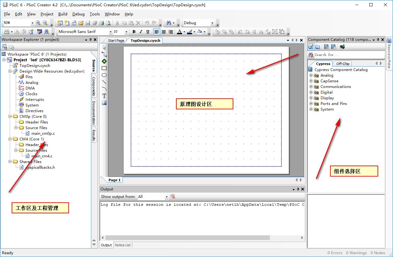Select the Text tool

click(x=104, y=96)
